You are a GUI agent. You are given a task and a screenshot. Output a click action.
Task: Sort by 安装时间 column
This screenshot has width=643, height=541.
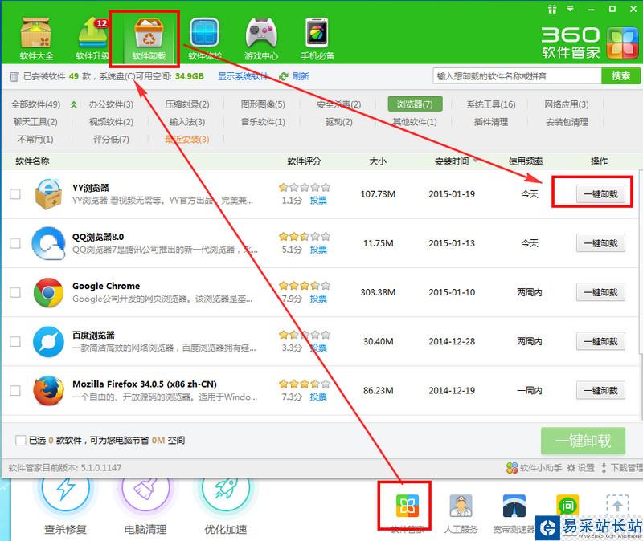[x=452, y=161]
